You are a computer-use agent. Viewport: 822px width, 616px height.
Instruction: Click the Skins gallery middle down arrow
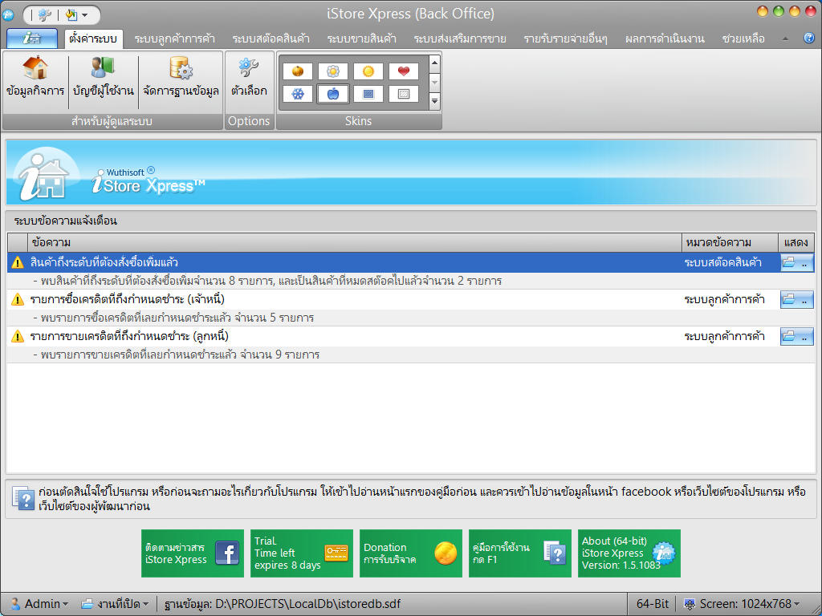(x=434, y=83)
